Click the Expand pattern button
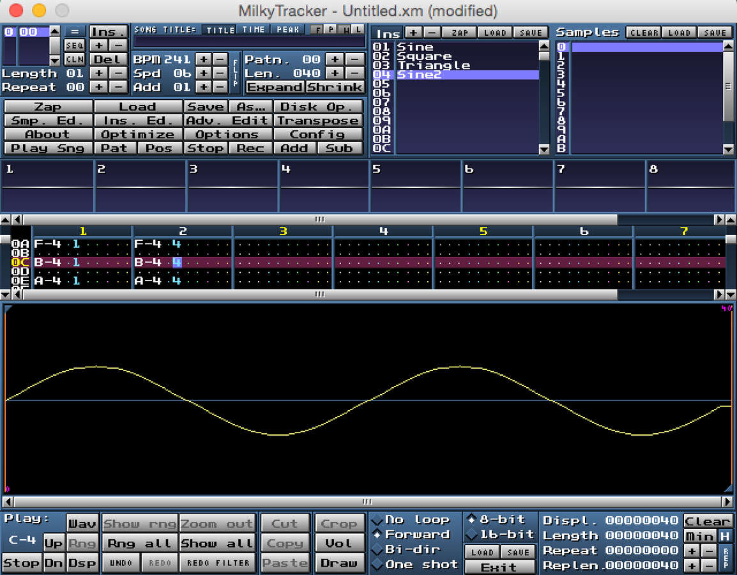This screenshot has height=575, width=737. [x=275, y=87]
